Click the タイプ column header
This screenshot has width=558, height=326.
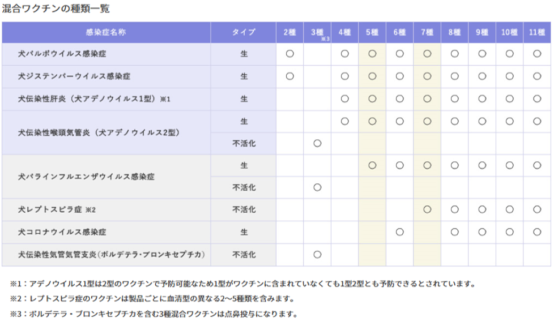244,32
